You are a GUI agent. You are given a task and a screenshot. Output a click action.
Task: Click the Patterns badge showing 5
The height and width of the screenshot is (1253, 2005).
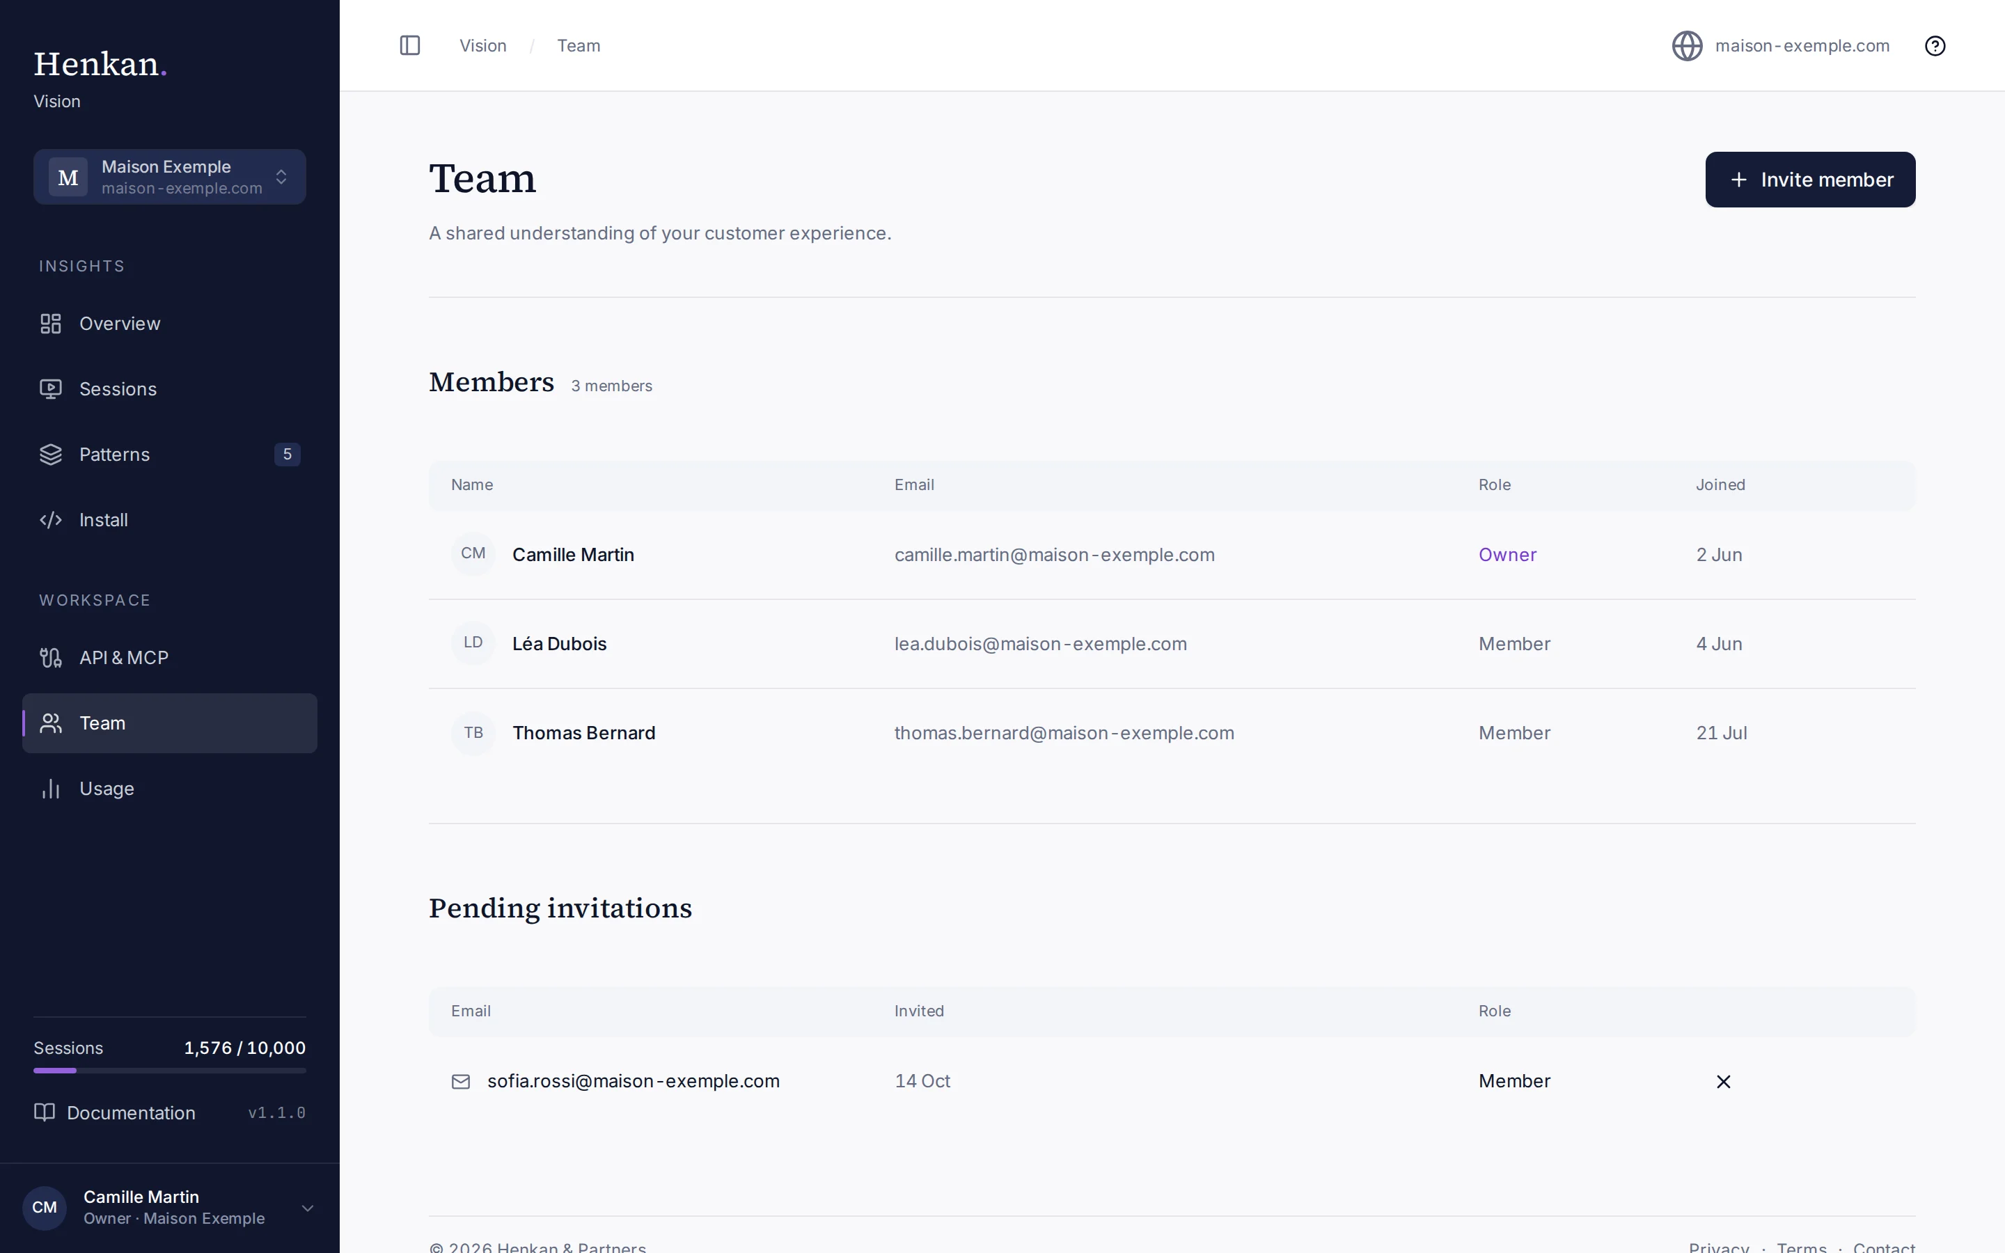click(288, 454)
